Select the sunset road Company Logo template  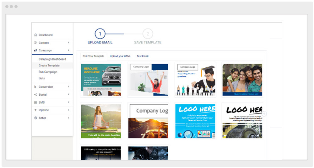[148, 121]
